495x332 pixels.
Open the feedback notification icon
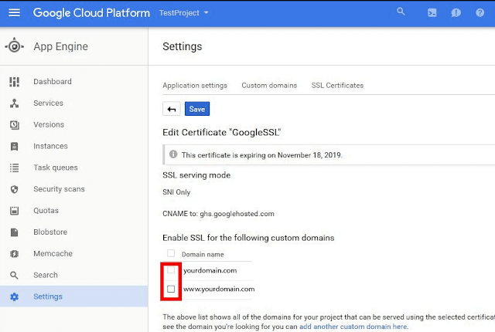(x=456, y=13)
